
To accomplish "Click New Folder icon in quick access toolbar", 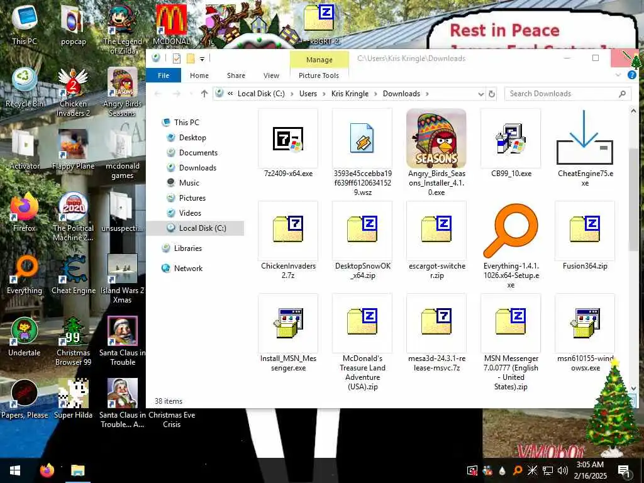I will [x=191, y=58].
